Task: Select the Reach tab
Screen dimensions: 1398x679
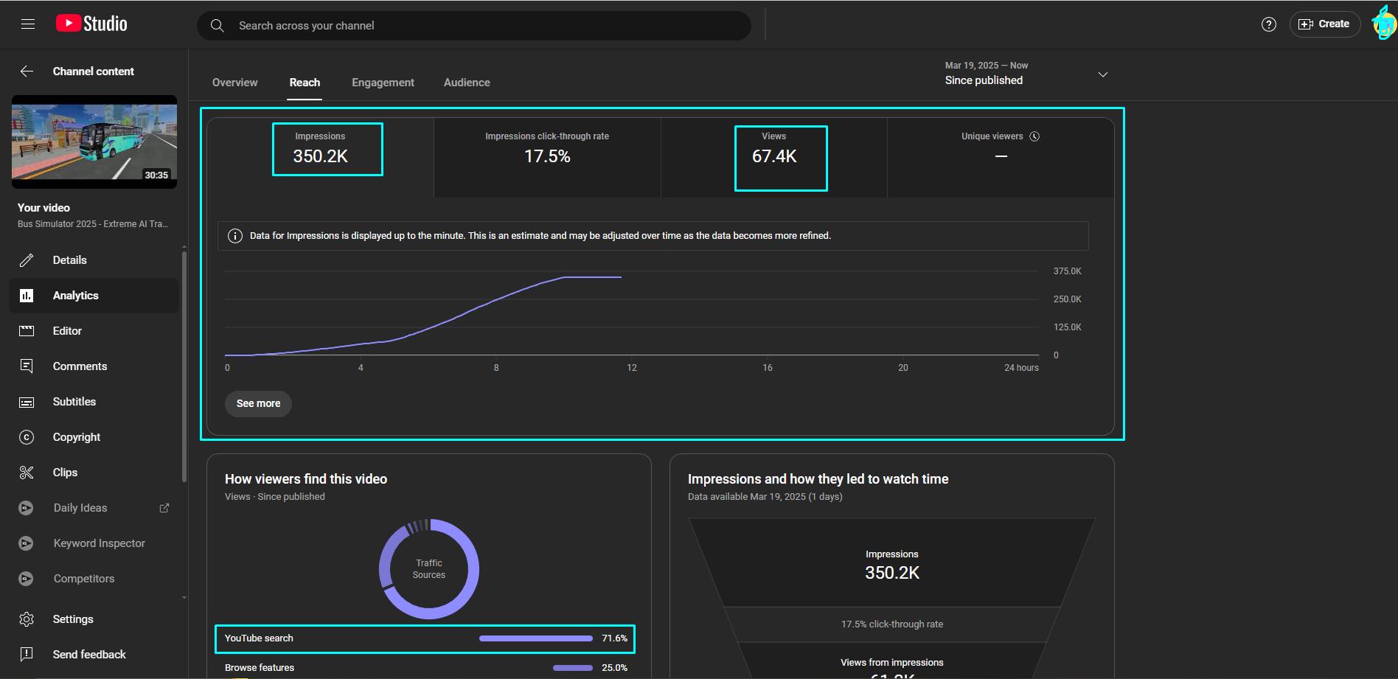Action: [305, 83]
